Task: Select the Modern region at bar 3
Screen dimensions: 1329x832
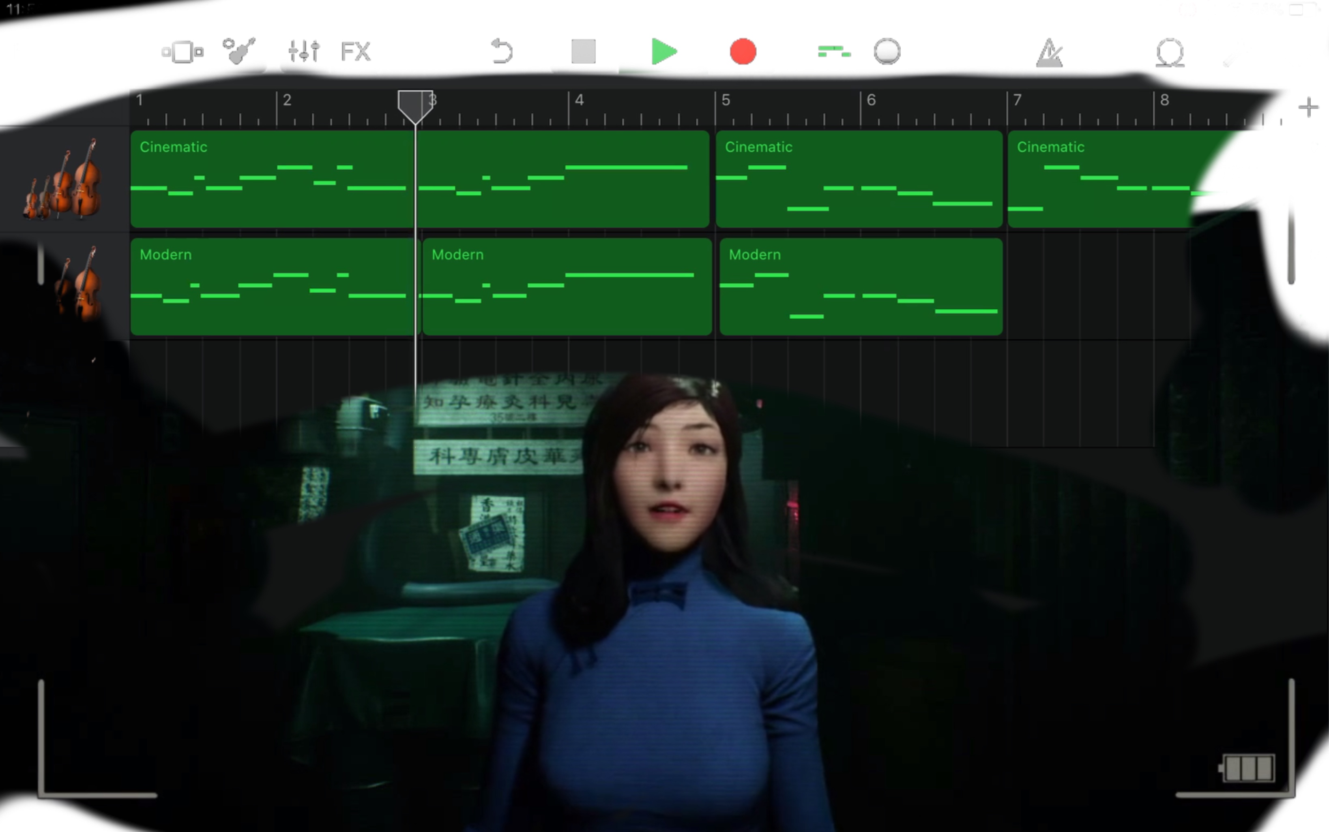Action: [566, 286]
